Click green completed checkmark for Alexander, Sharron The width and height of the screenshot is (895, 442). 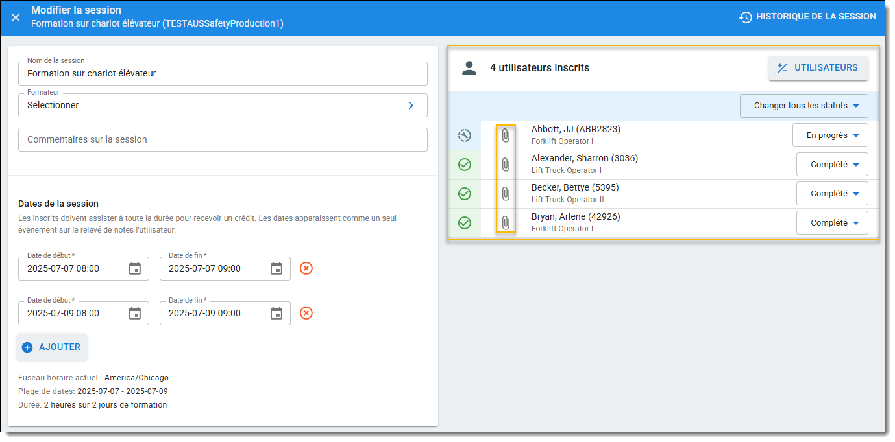(x=465, y=165)
